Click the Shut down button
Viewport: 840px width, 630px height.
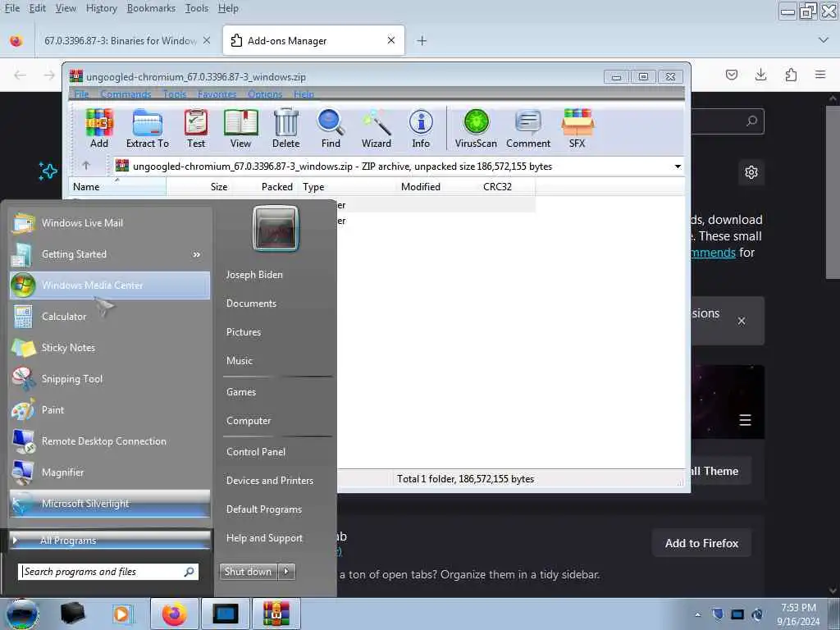(x=249, y=572)
